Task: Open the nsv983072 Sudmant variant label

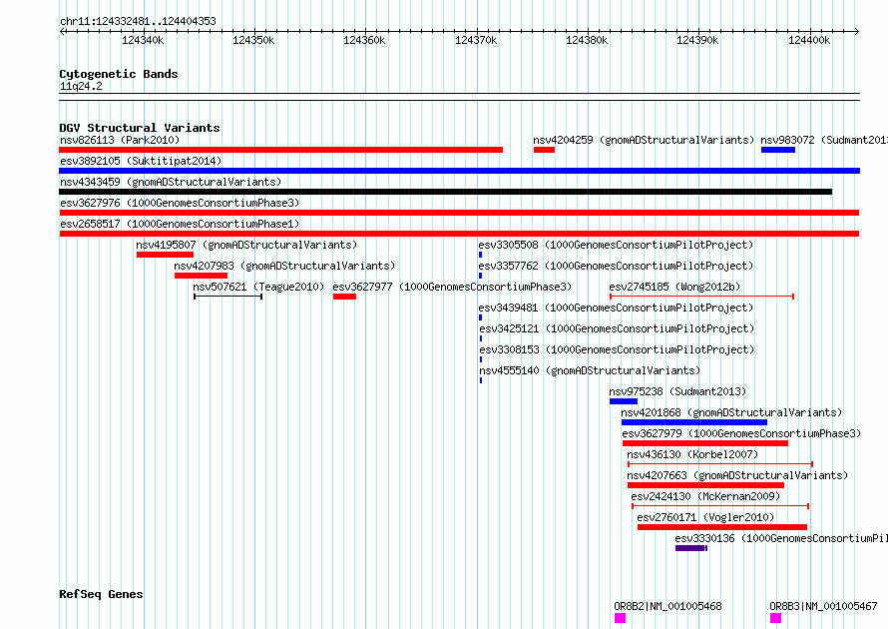Action: [824, 140]
